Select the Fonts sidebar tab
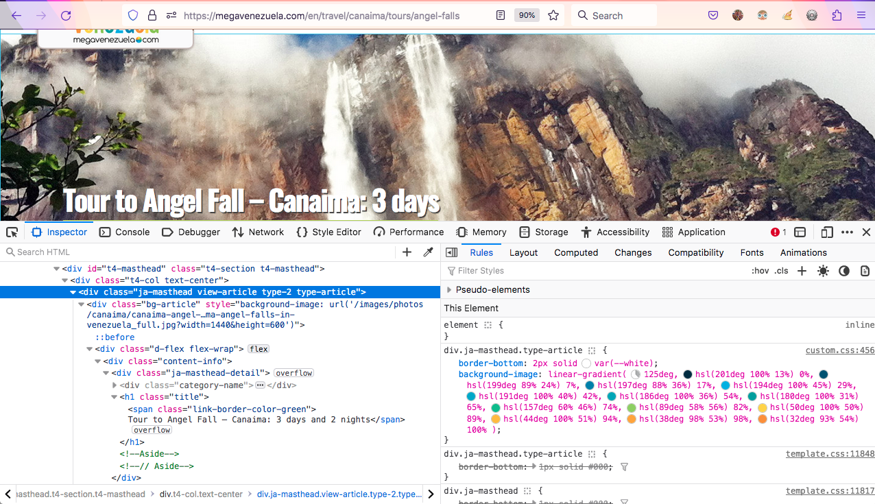This screenshot has height=504, width=875. click(752, 252)
